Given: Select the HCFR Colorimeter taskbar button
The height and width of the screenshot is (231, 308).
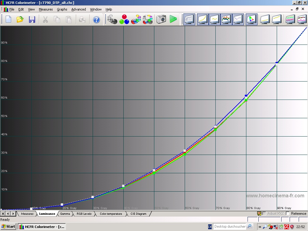Looking at the screenshot, I should [42, 226].
